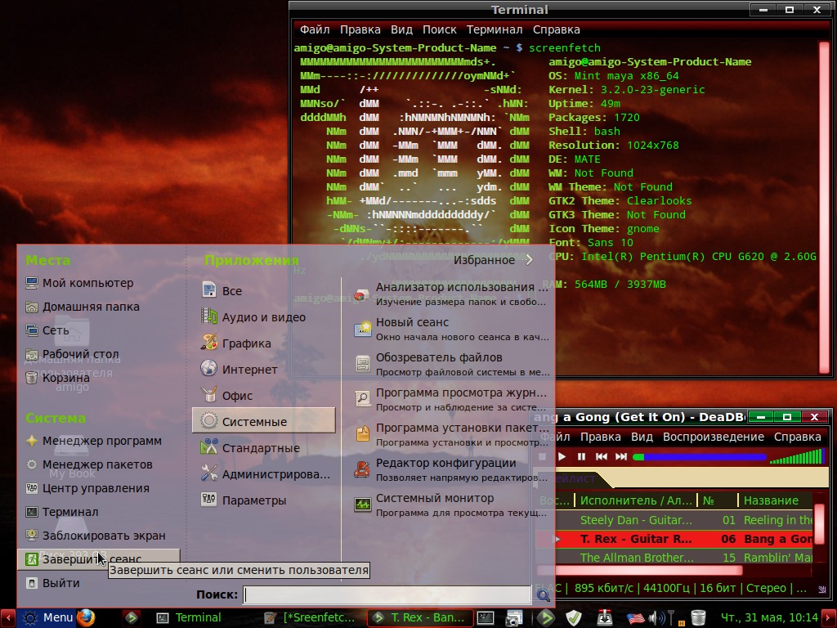Open Справка menu in Terminal

556,29
